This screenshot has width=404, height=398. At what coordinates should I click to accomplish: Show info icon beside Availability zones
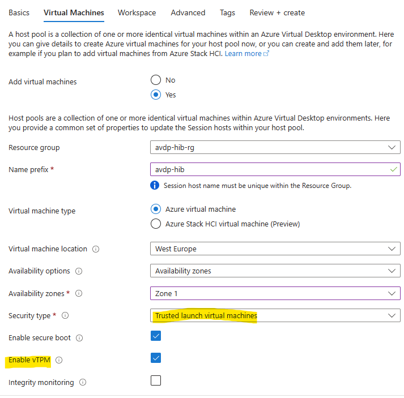[x=79, y=293]
